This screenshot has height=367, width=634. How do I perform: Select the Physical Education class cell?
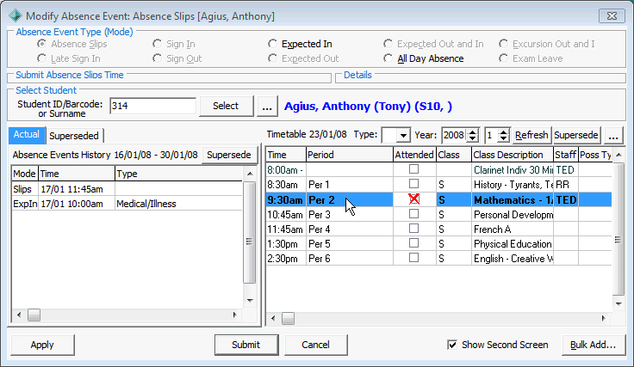513,244
